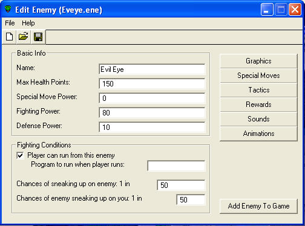This screenshot has height=226, width=305.
Task: Open the Rewards settings
Action: tap(258, 105)
